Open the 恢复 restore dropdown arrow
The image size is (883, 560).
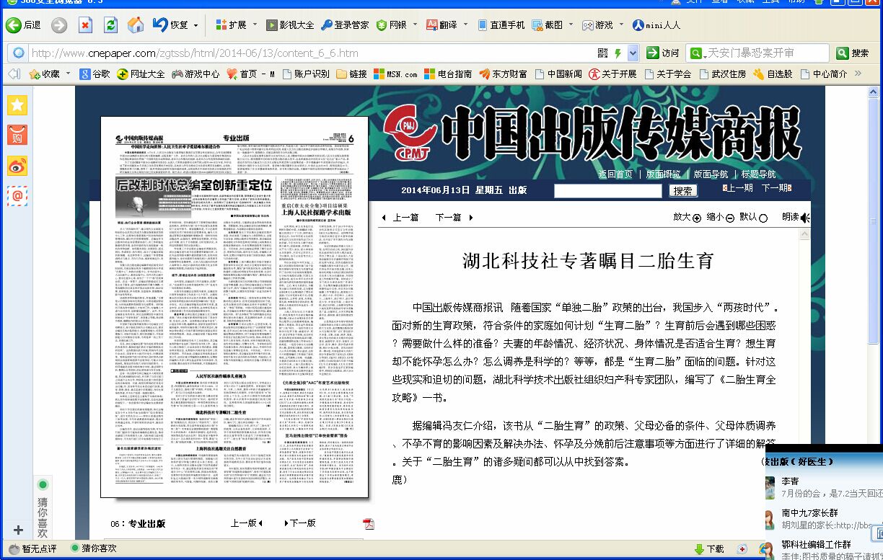196,25
